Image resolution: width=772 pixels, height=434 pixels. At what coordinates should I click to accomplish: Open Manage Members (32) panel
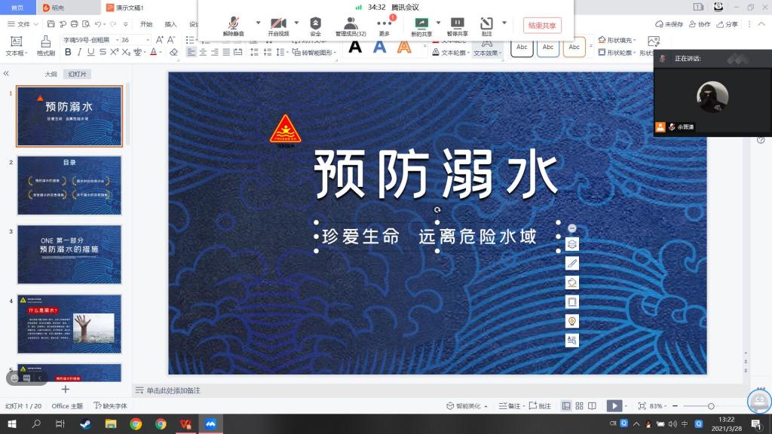tap(351, 24)
